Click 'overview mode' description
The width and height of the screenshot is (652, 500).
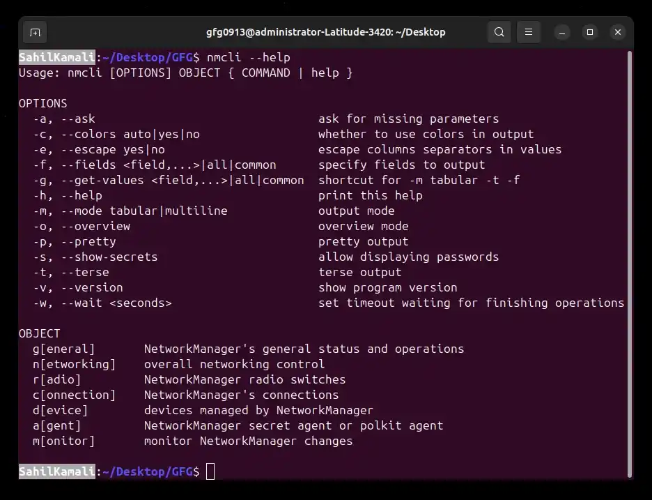pyautogui.click(x=364, y=226)
